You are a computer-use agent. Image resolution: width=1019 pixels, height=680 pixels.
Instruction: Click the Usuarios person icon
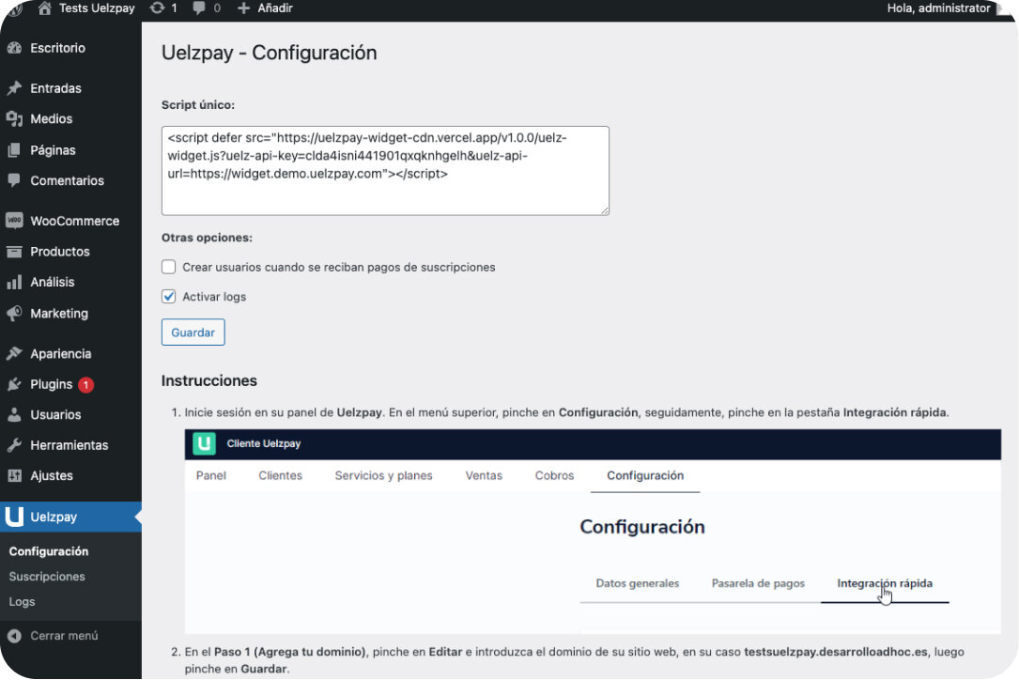coord(14,415)
